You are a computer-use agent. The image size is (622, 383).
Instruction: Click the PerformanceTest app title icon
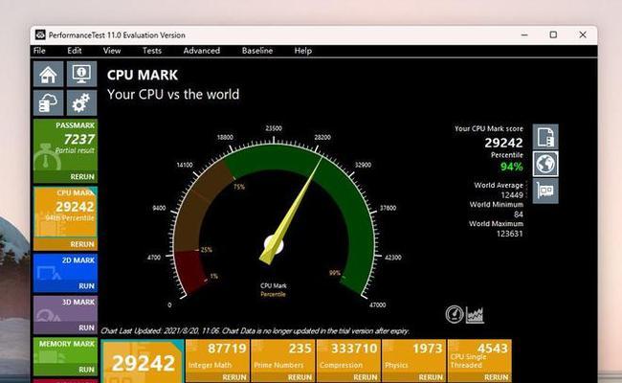40,34
